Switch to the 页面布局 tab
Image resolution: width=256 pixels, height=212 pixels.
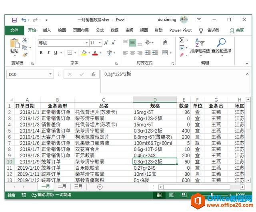[81, 30]
